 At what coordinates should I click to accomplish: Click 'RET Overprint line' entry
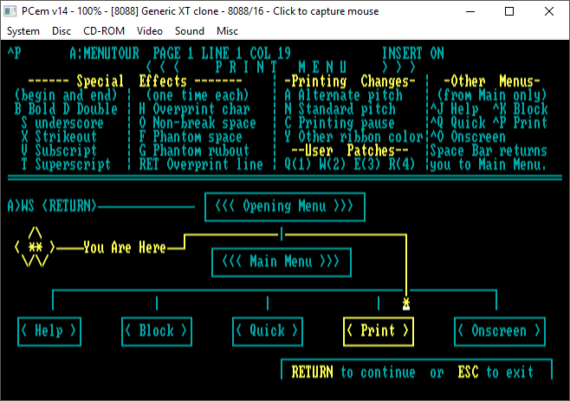pos(201,165)
